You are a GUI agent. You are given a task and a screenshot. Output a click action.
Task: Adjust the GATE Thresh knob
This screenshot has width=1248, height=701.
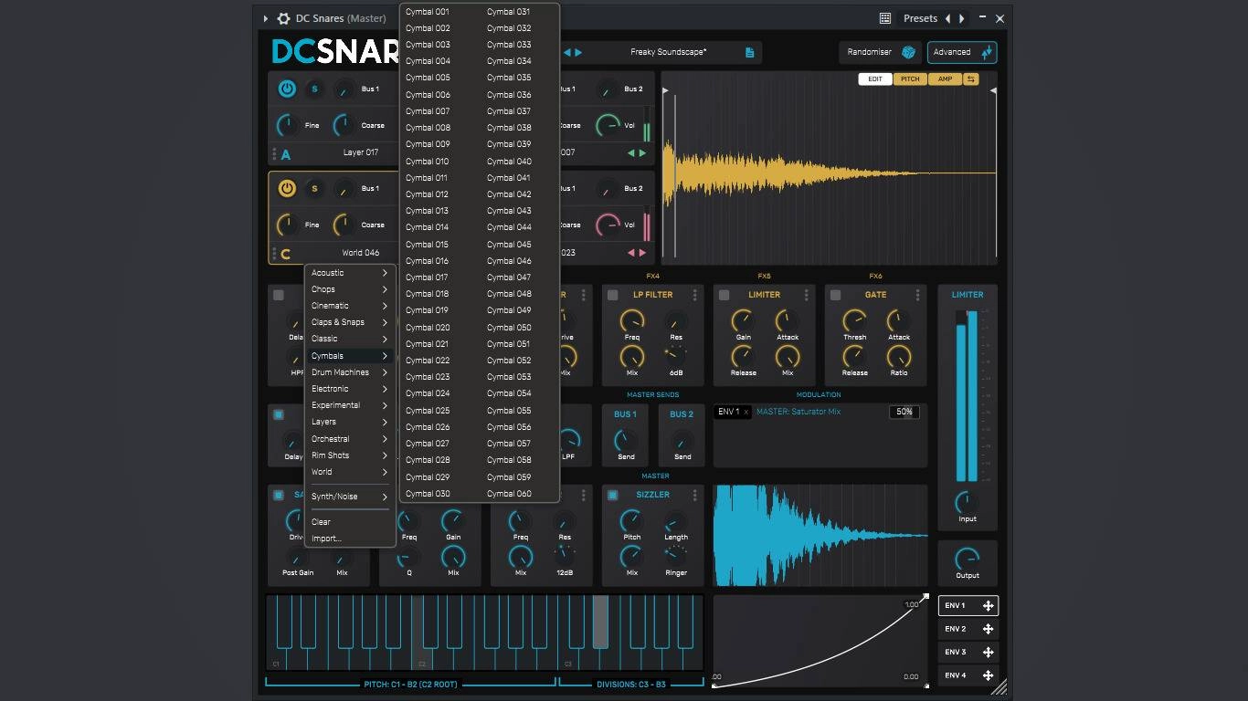[x=854, y=320]
